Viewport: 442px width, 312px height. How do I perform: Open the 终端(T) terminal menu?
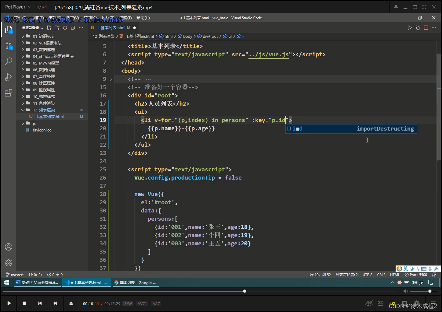(125, 18)
